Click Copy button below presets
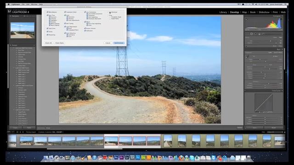Image resolution: width=294 pixels, height=165 pixels. pos(16,127)
